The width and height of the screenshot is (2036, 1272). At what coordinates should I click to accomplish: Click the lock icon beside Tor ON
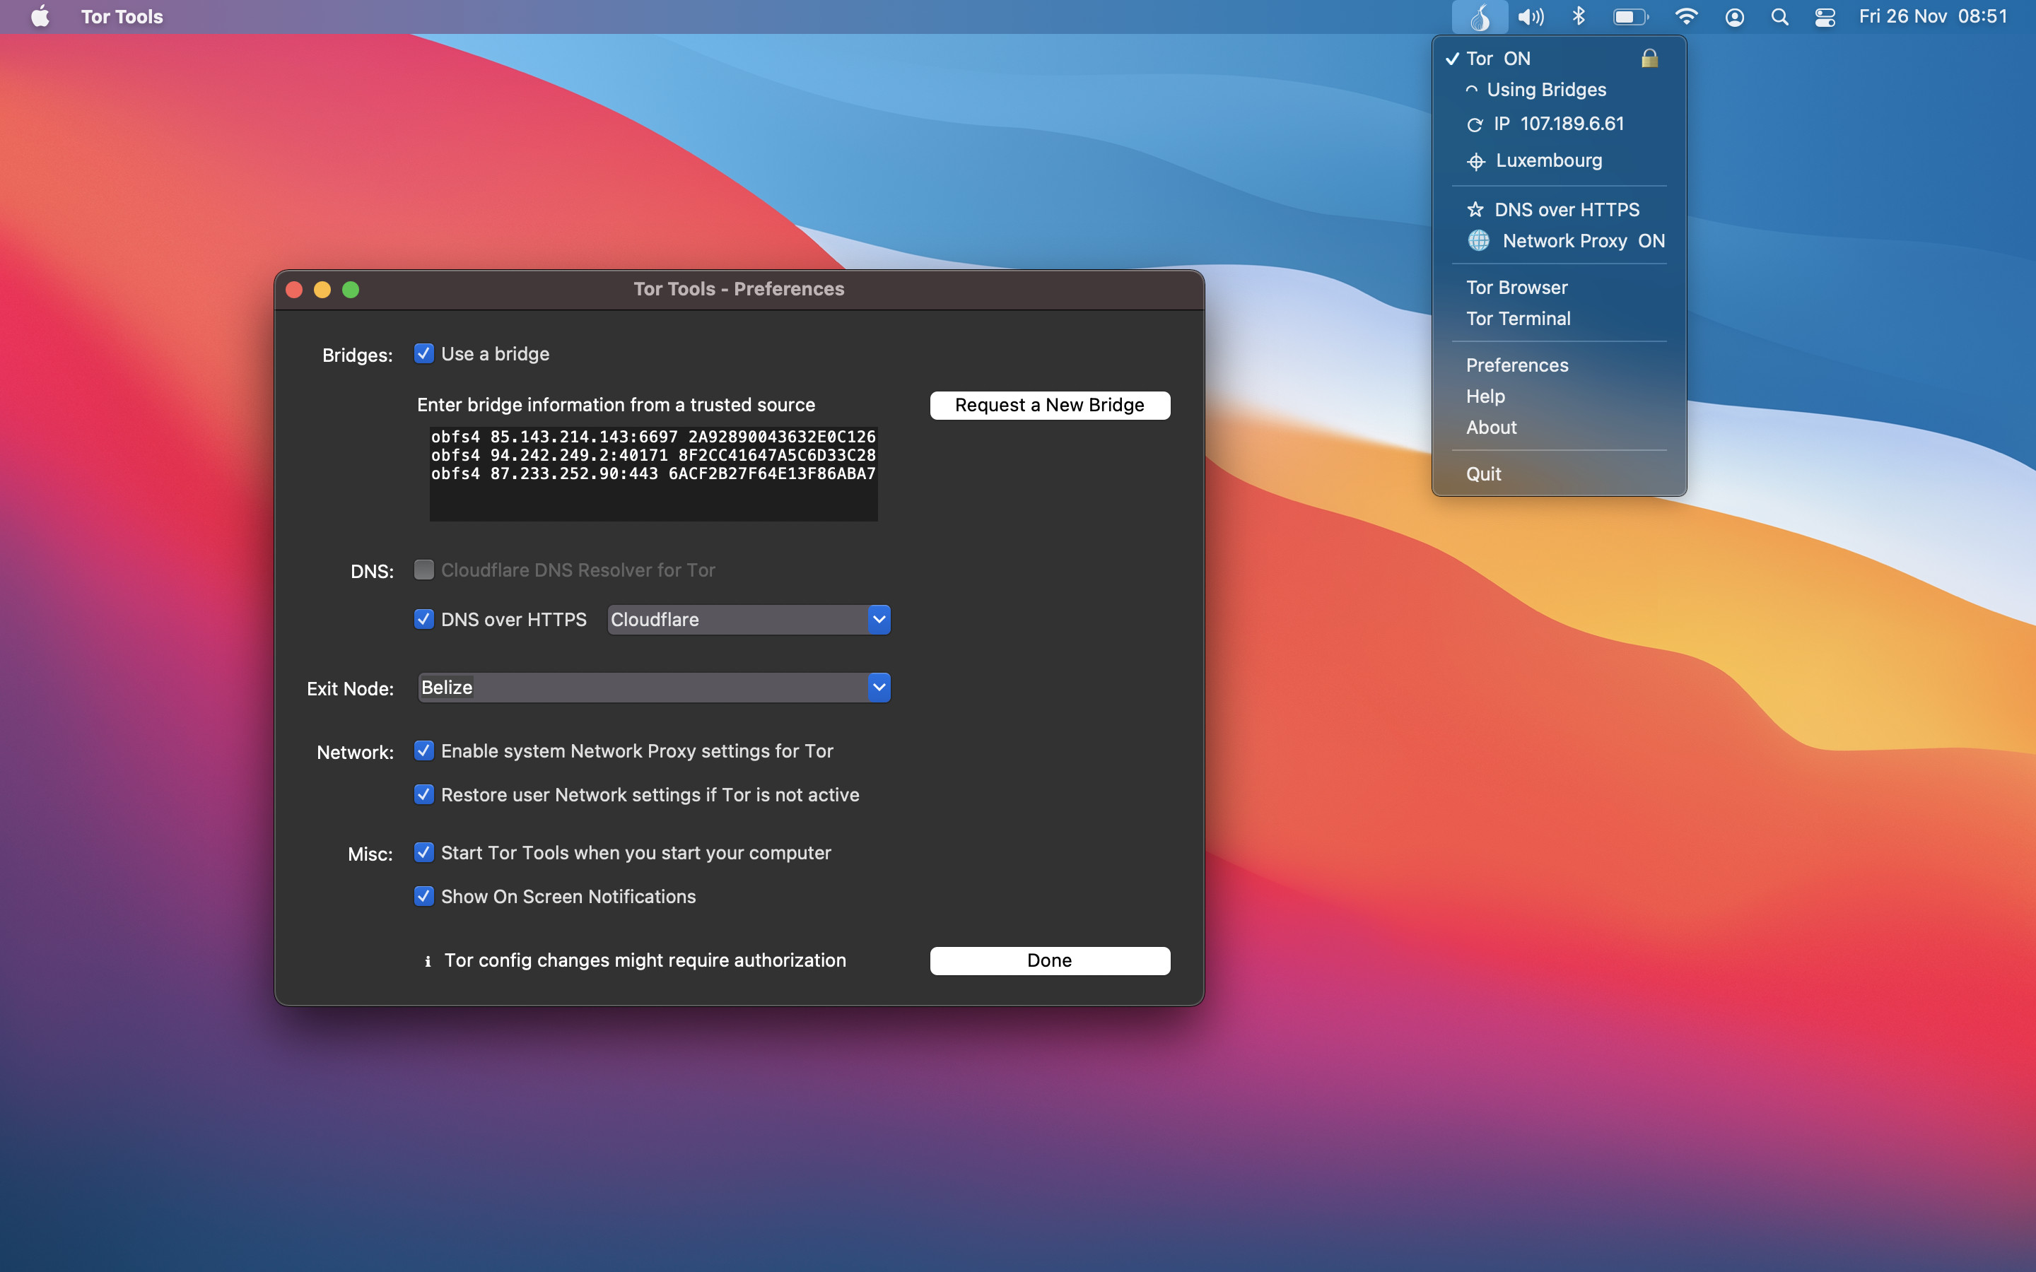tap(1649, 58)
